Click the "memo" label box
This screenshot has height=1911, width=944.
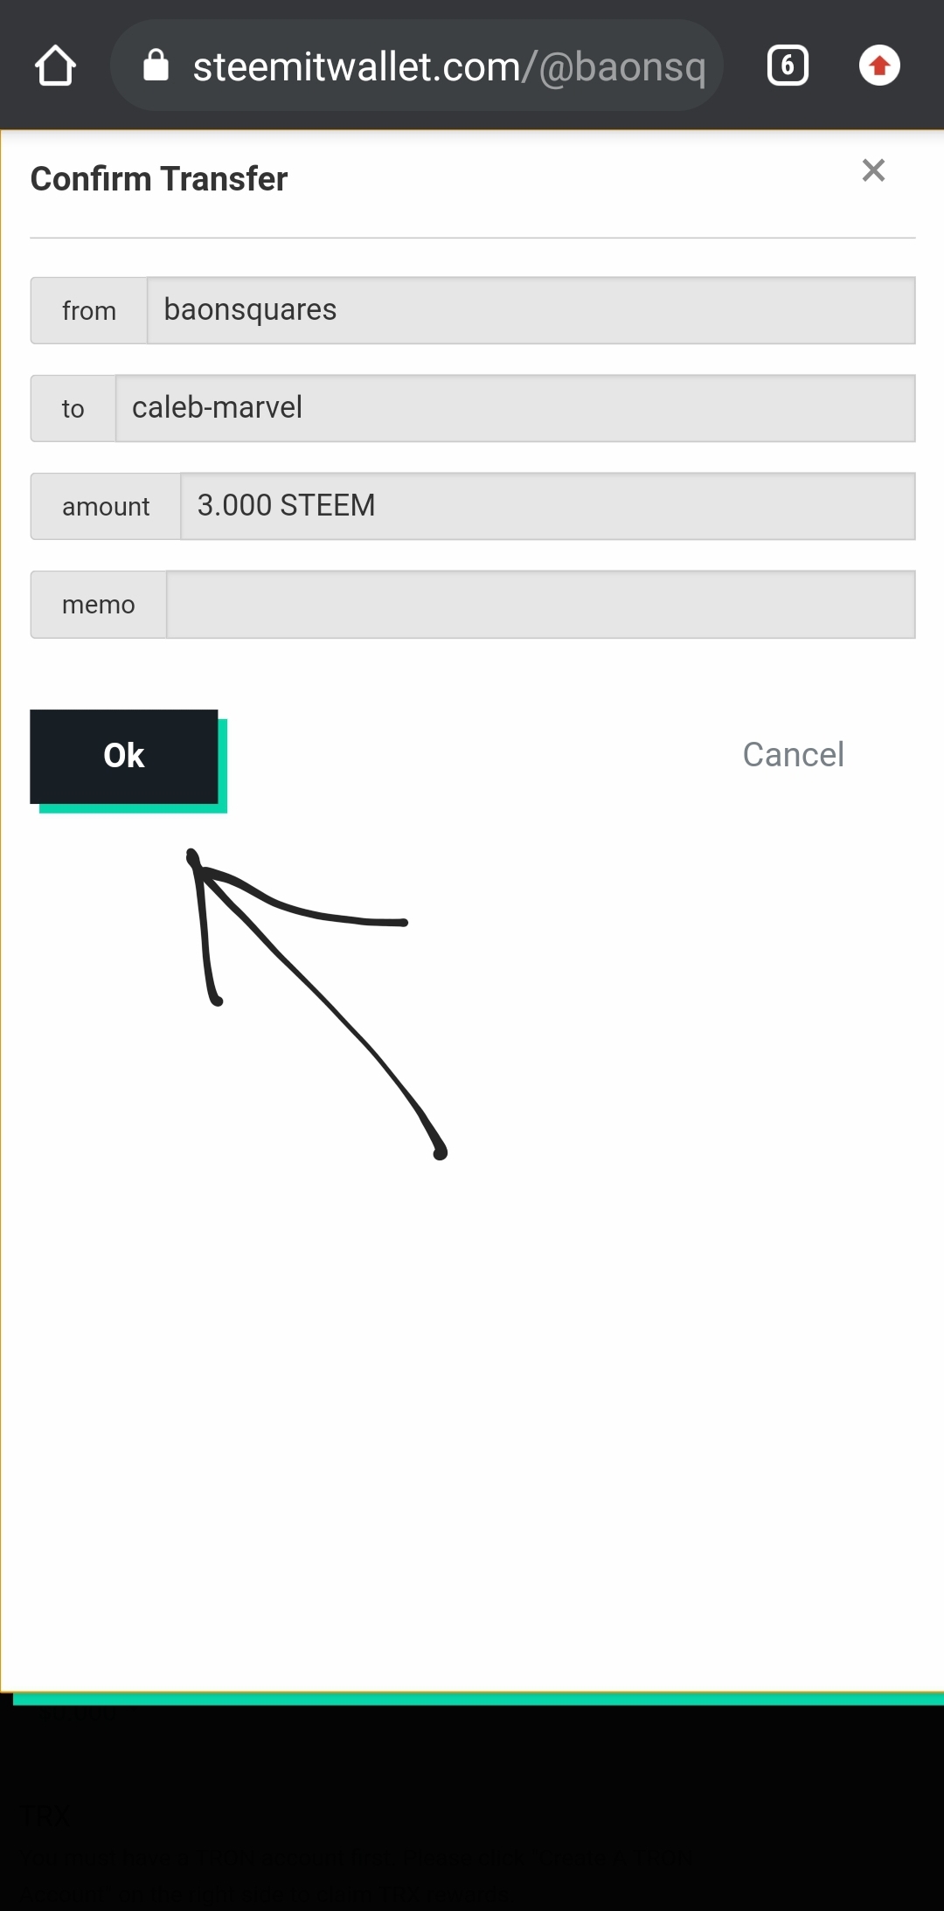click(x=99, y=605)
